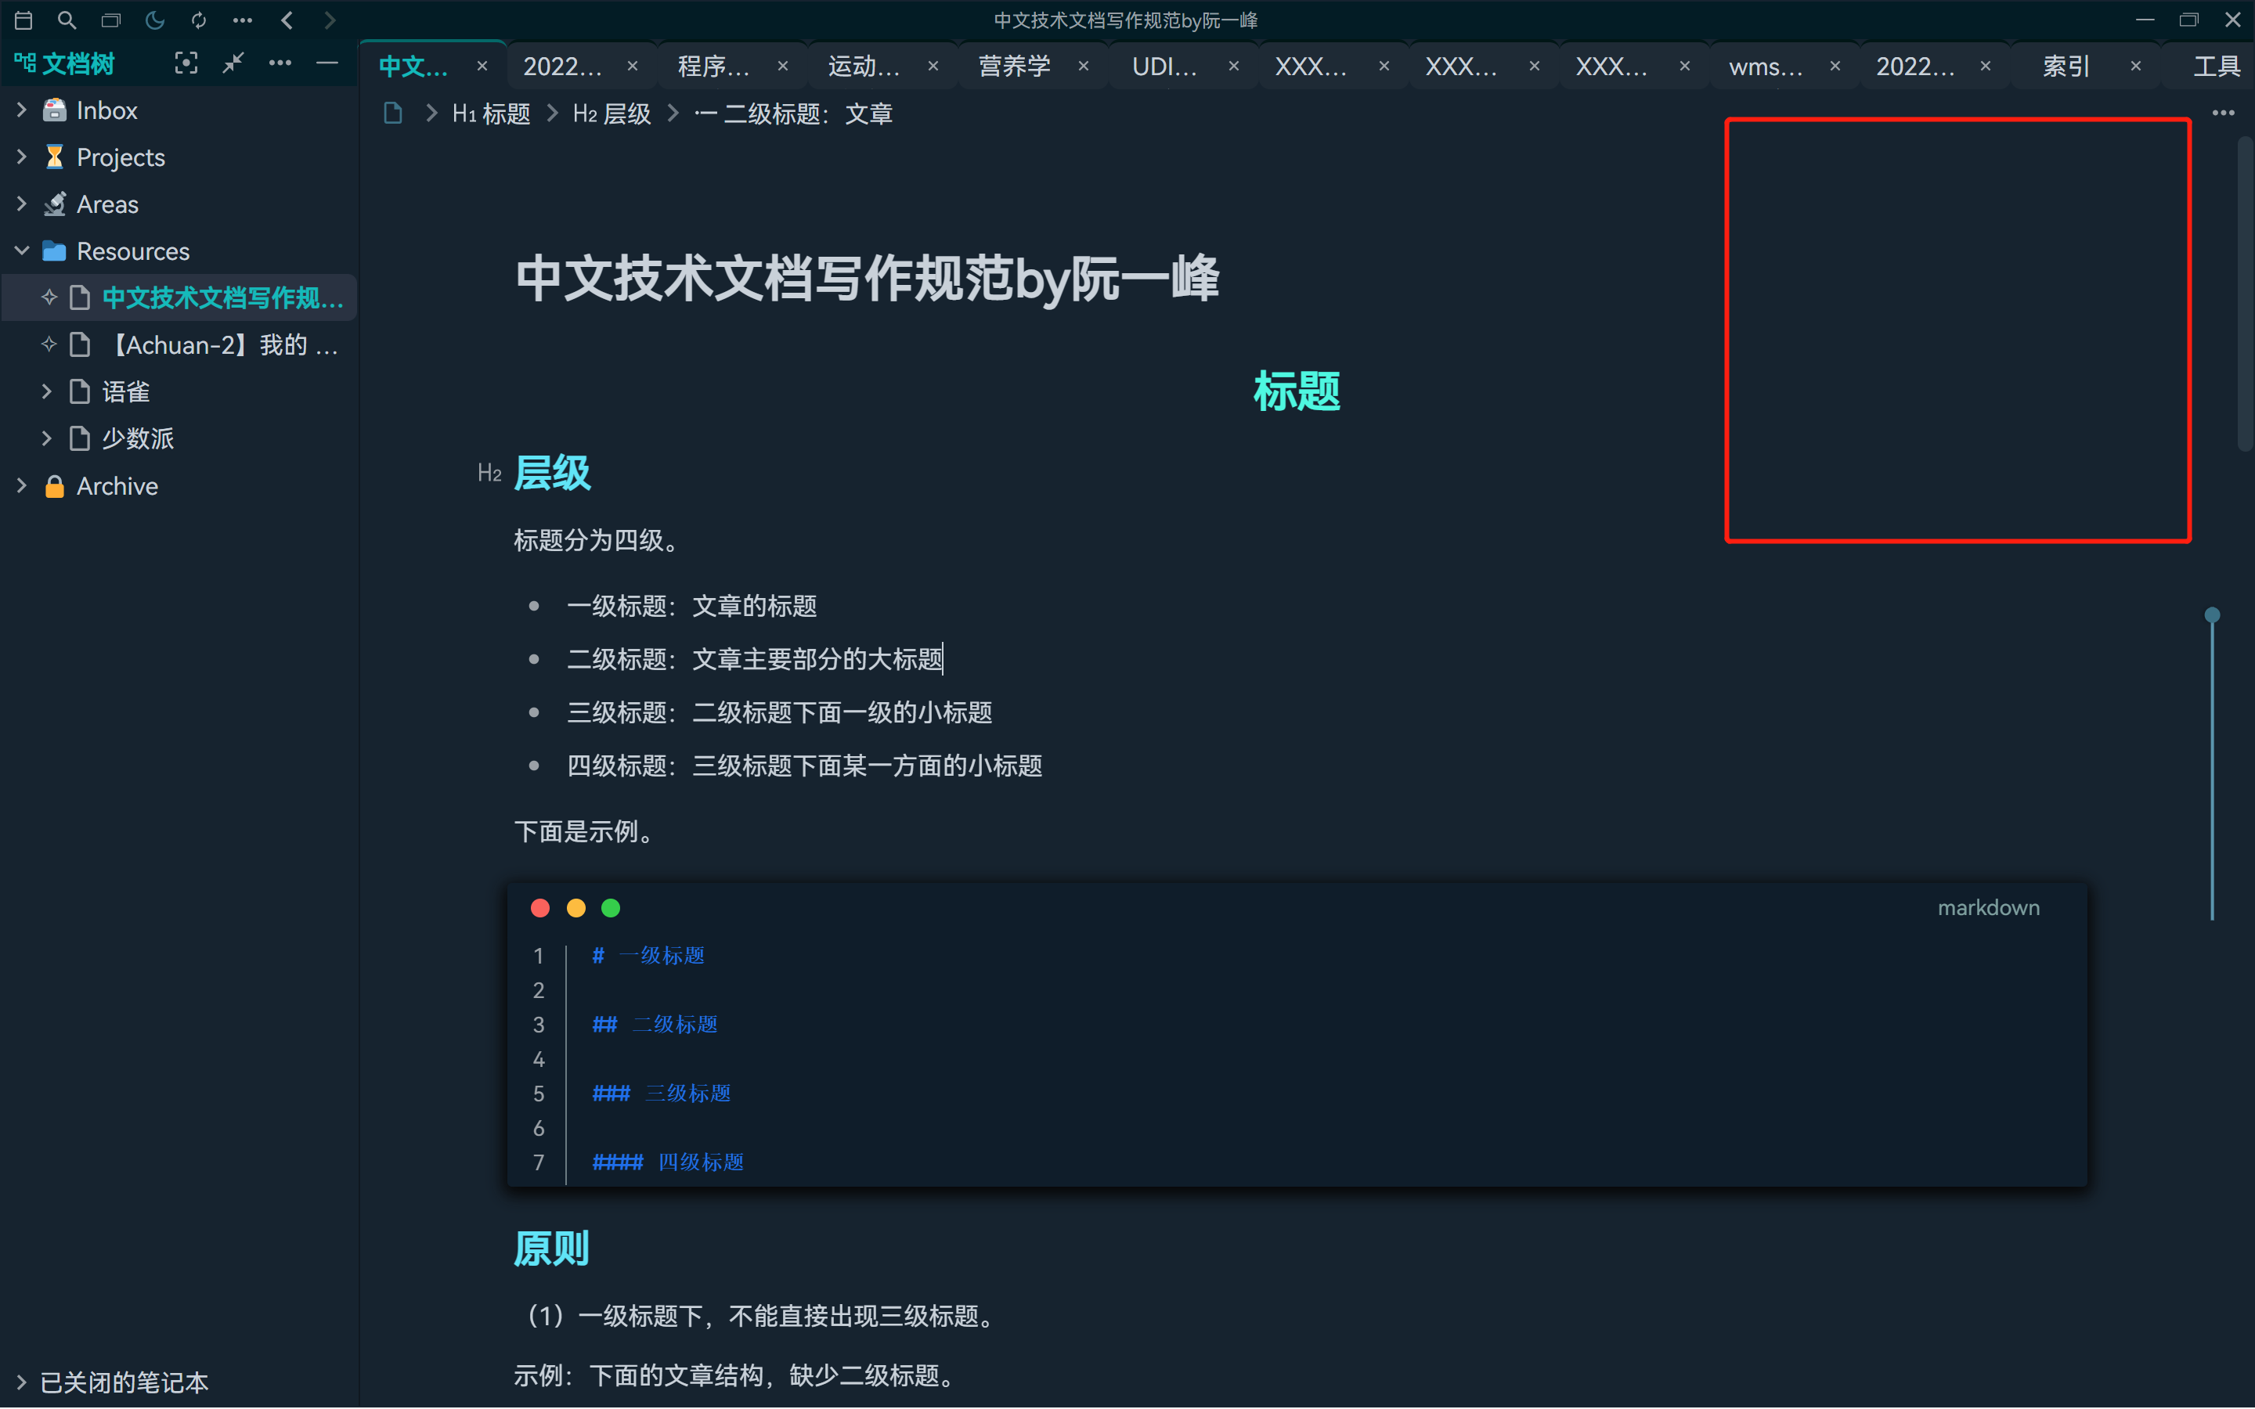Viewport: 2255px width, 1409px height.
Task: Toggle dark mode moon icon
Action: (155, 20)
